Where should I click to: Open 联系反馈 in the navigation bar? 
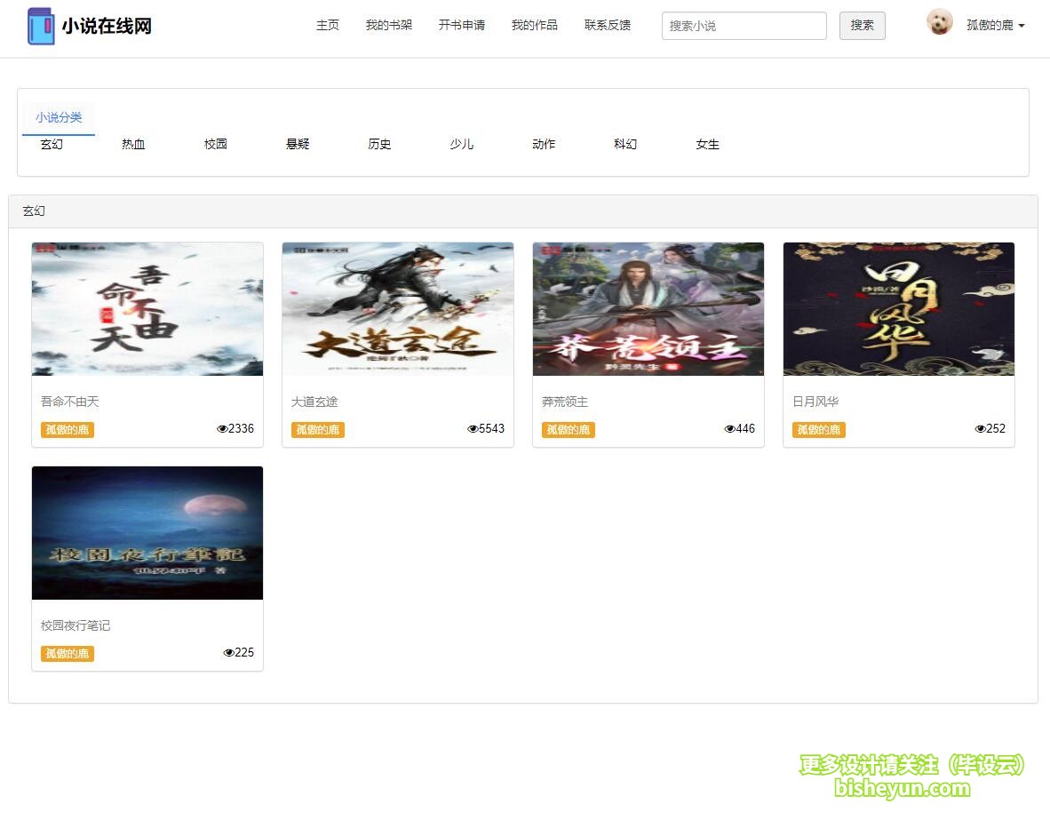[608, 26]
